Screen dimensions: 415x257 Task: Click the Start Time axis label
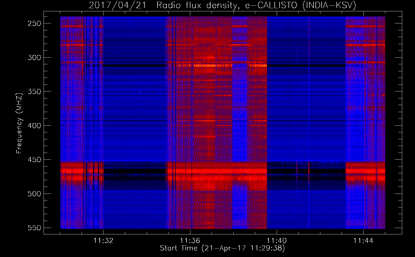click(x=222, y=248)
